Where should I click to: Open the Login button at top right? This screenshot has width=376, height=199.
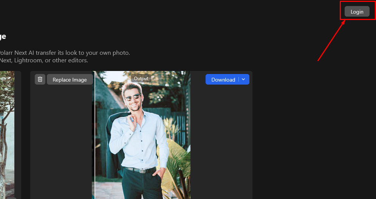pyautogui.click(x=357, y=12)
